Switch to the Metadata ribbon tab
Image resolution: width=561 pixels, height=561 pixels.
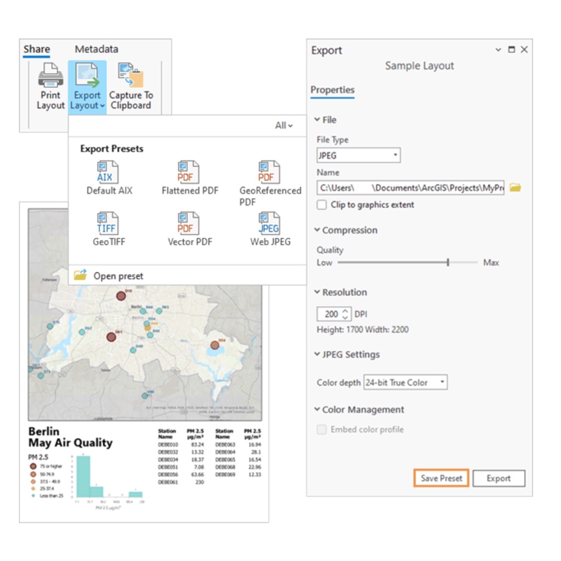[96, 49]
